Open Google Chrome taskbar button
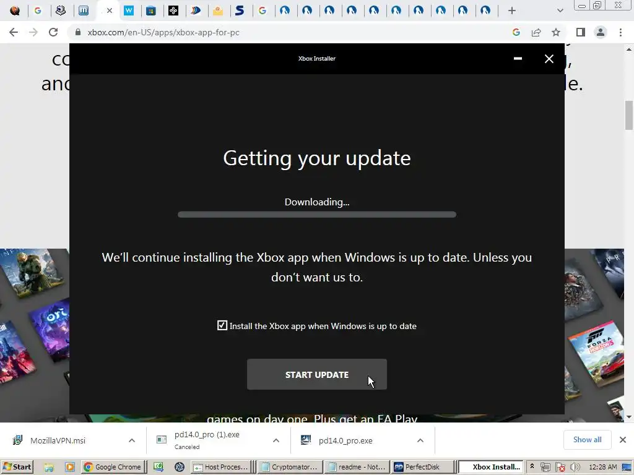634x475 pixels. pyautogui.click(x=113, y=467)
